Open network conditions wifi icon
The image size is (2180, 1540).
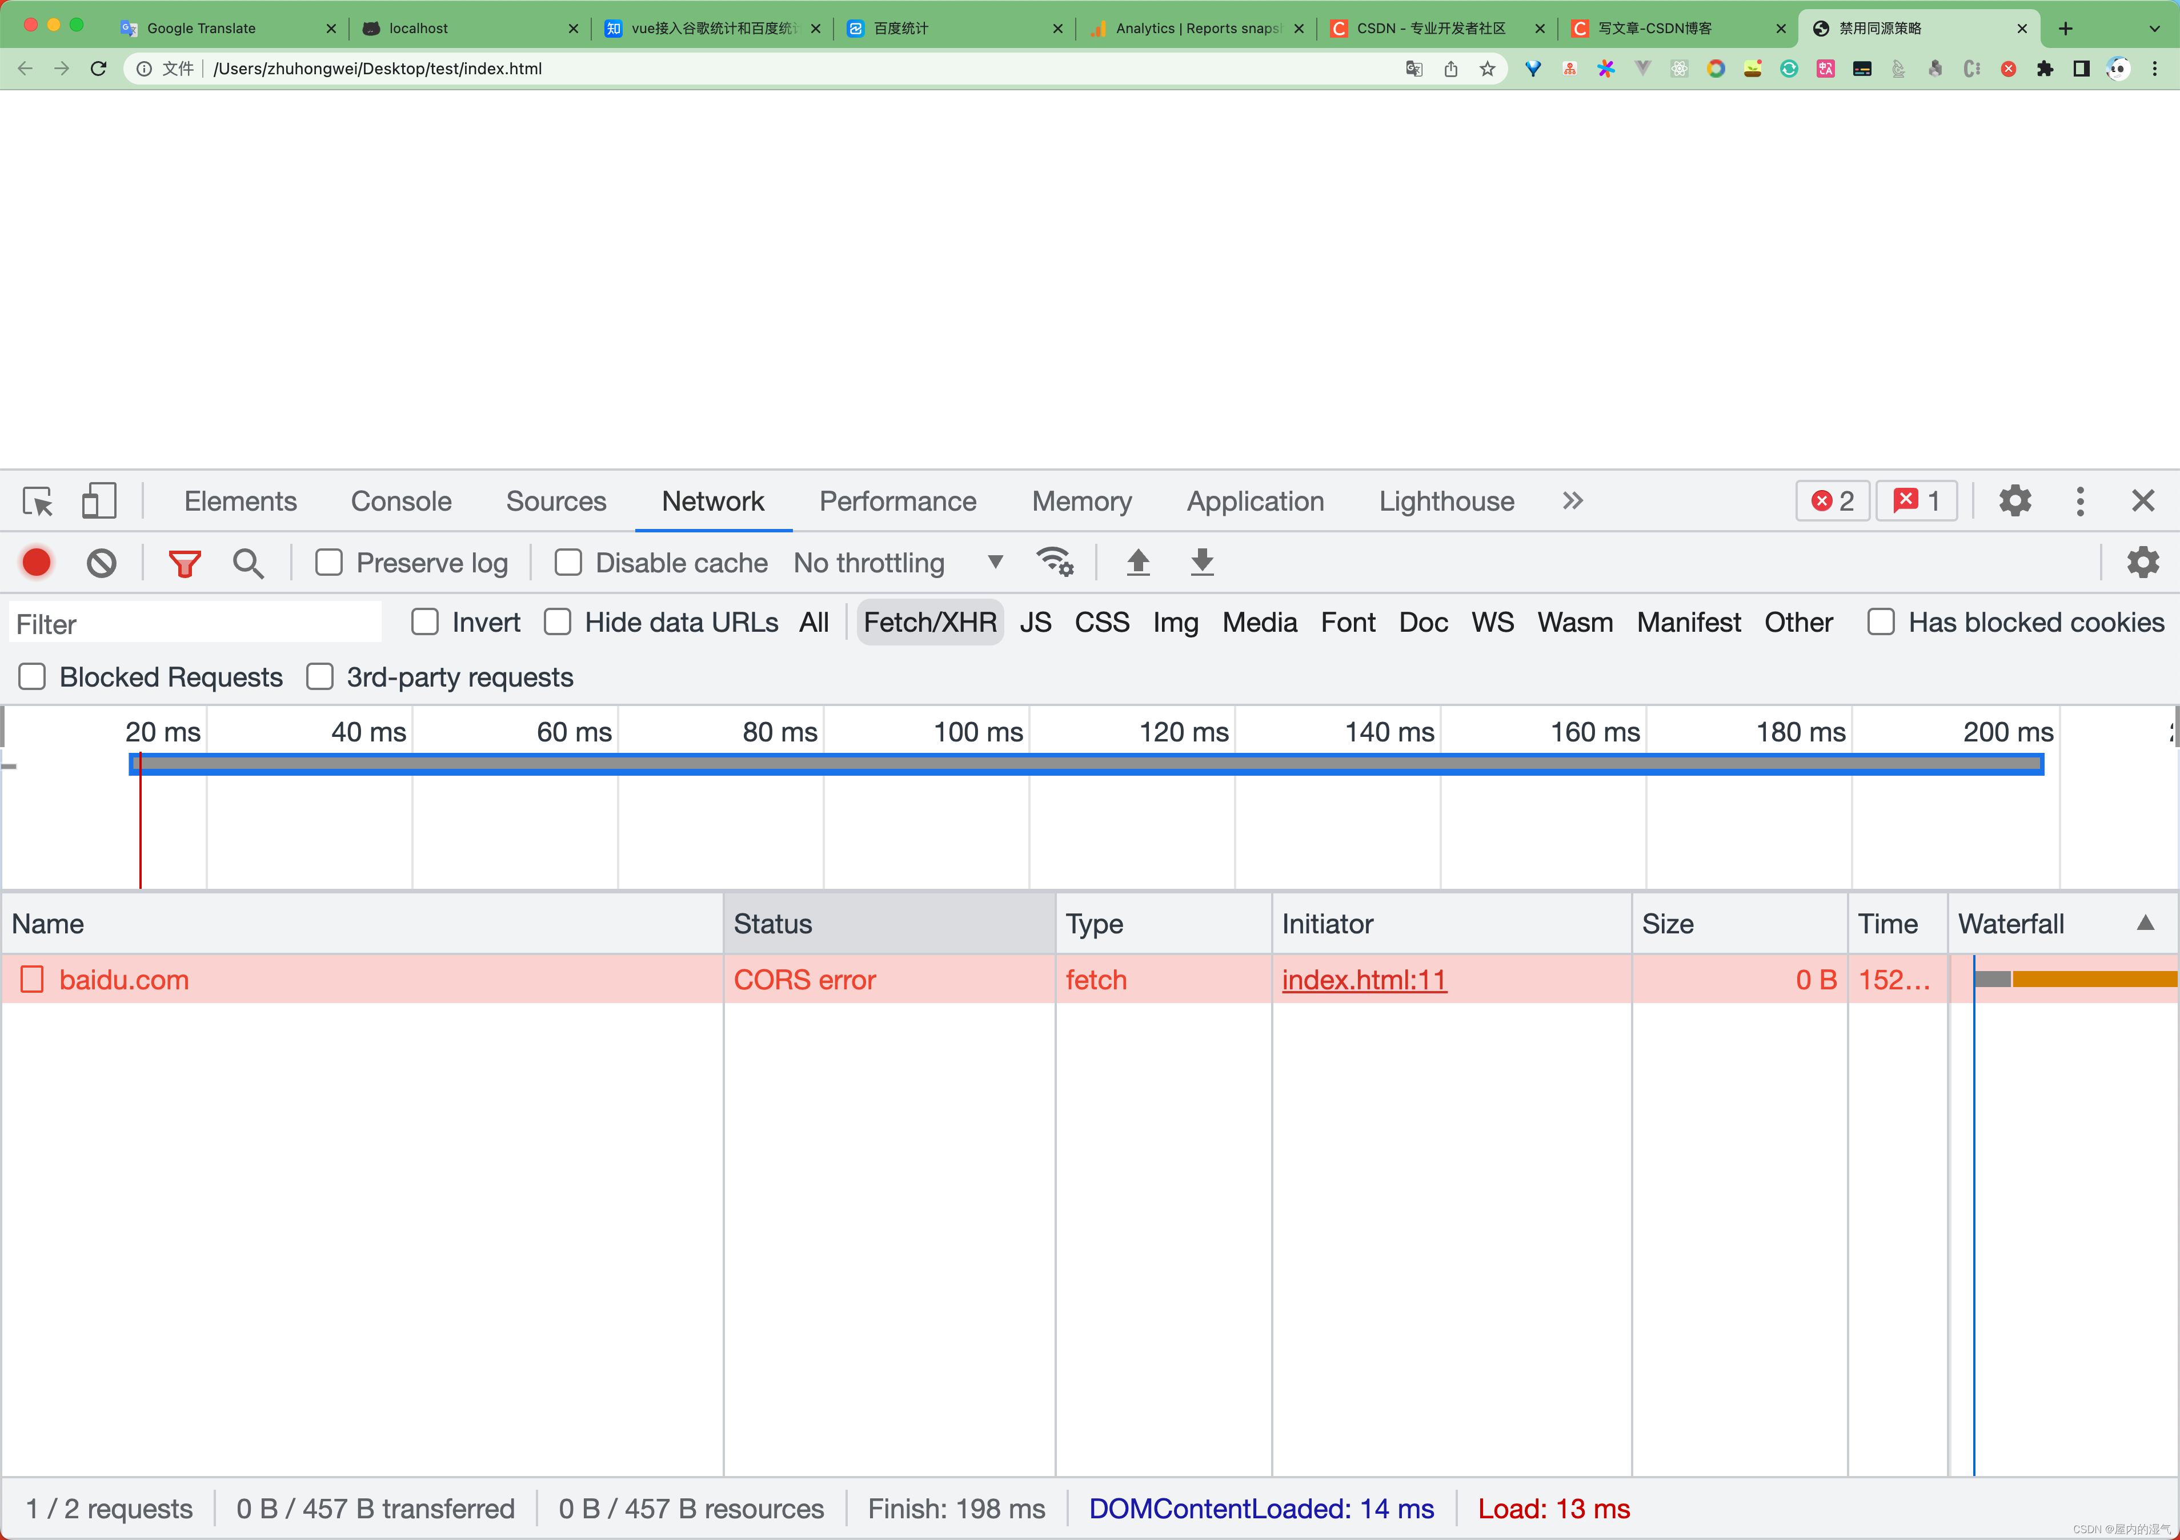coord(1054,562)
